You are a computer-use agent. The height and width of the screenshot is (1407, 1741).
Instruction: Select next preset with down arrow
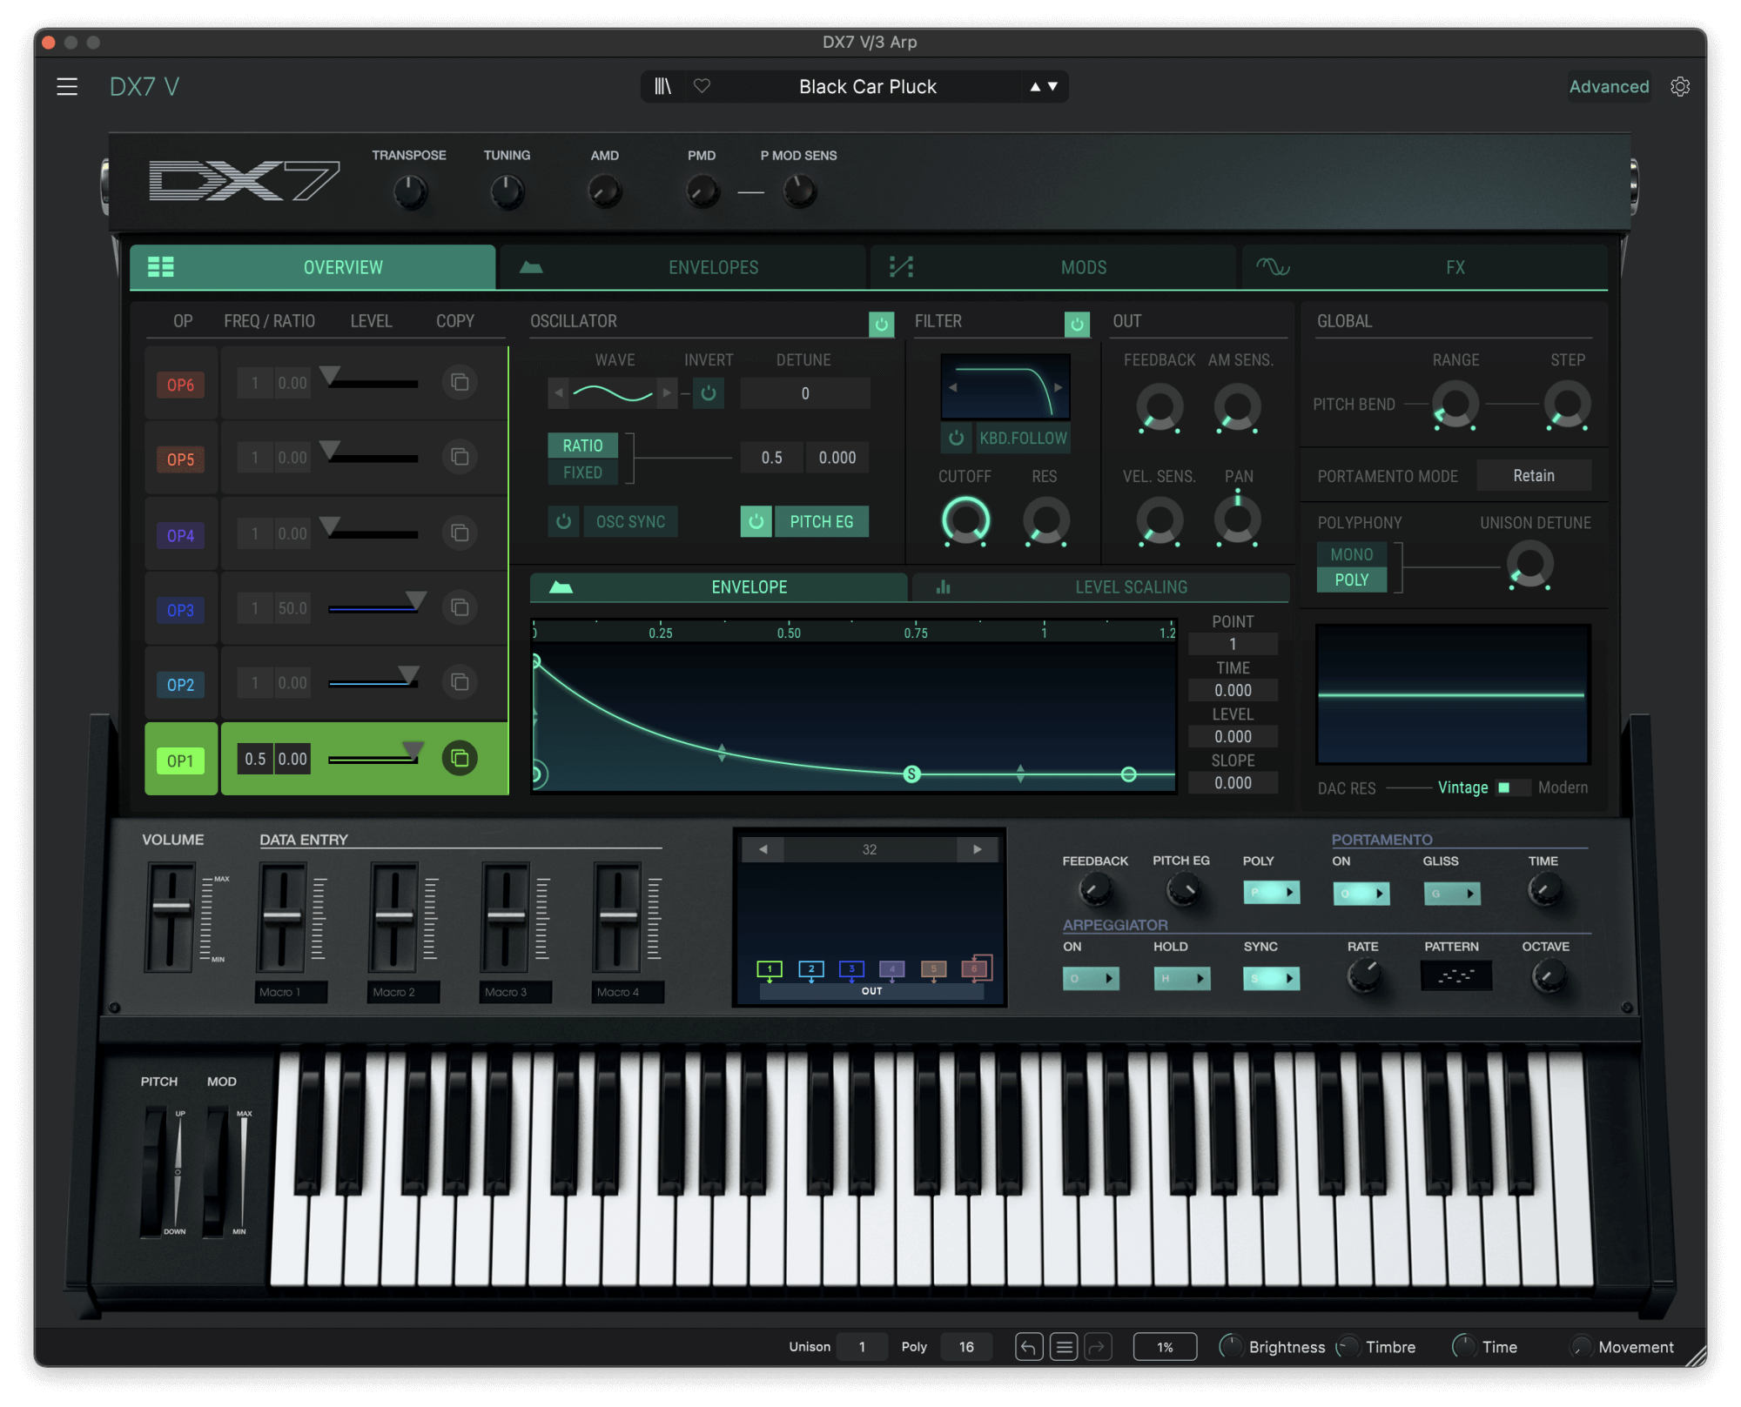click(1053, 86)
